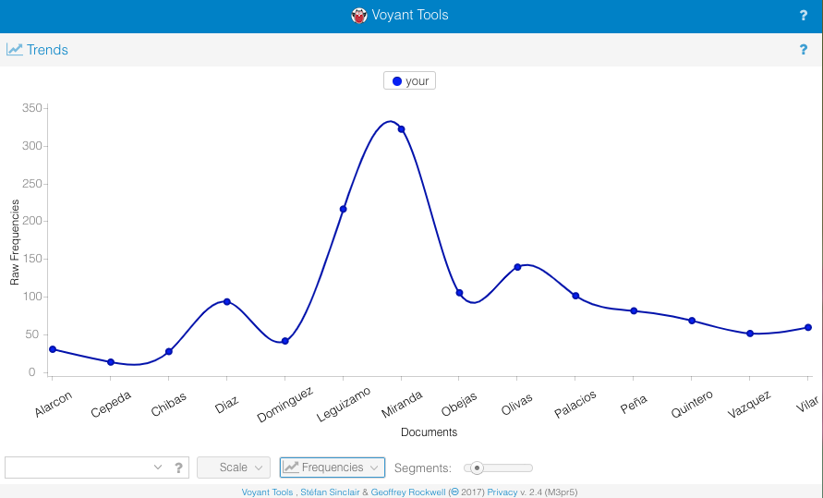The image size is (823, 498).
Task: Open the Scale dropdown
Action: point(234,468)
